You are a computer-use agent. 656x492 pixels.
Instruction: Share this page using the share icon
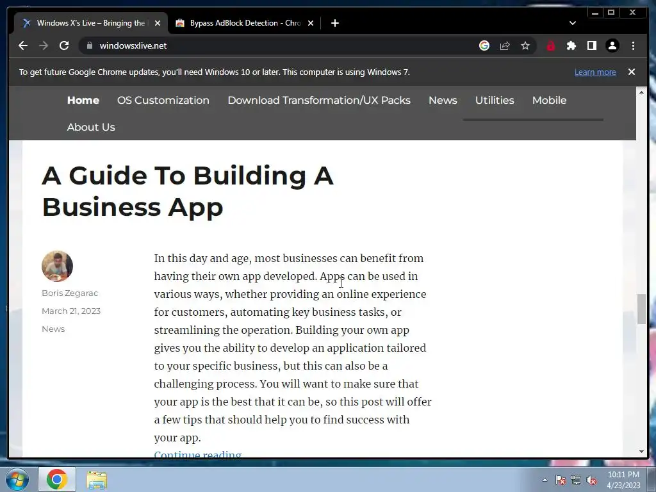pyautogui.click(x=505, y=45)
